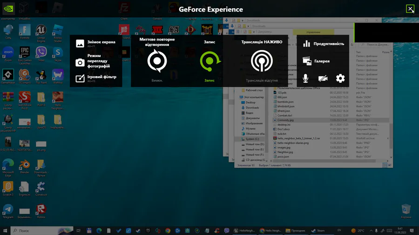Open the Epic Games Launcher shortcut
The image size is (419, 235).
(x=25, y=56)
